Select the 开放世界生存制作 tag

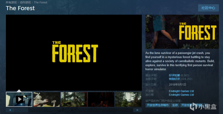[158, 105]
